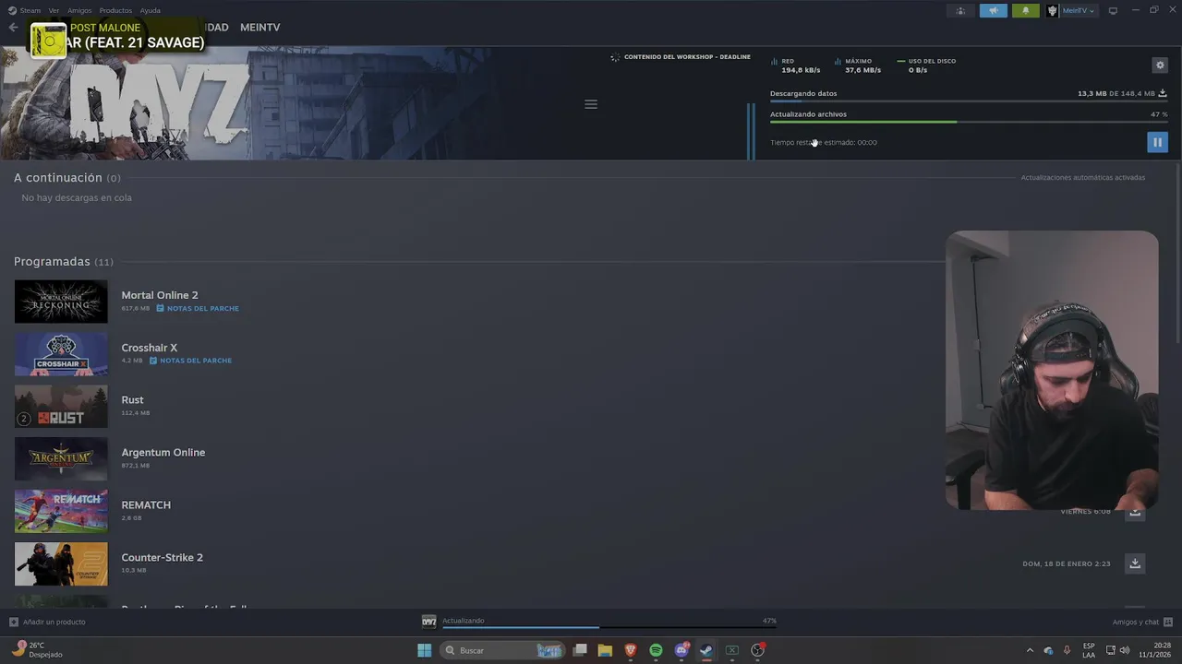Select the REMATCH title text
This screenshot has width=1182, height=664.
pyautogui.click(x=146, y=505)
